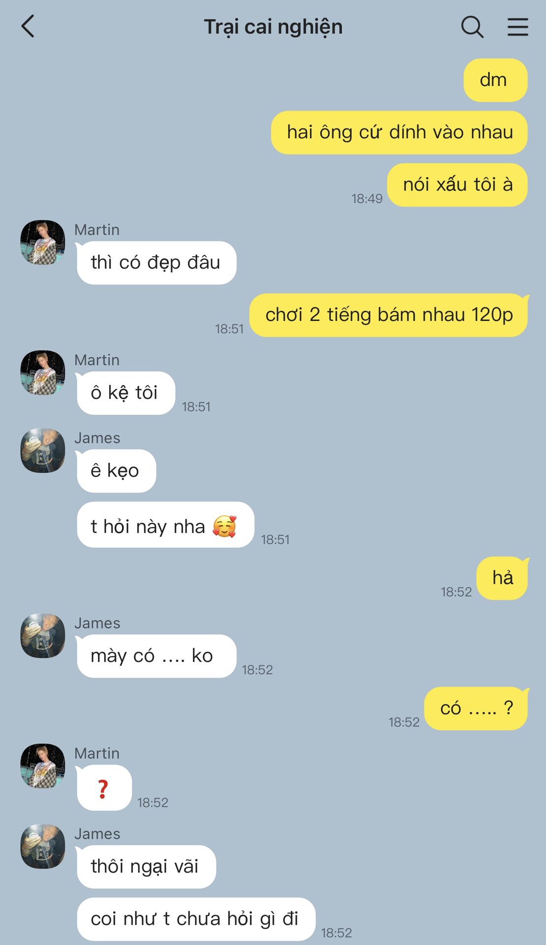
Task: Select the yellow 'hả' message bubble
Action: coord(502,578)
